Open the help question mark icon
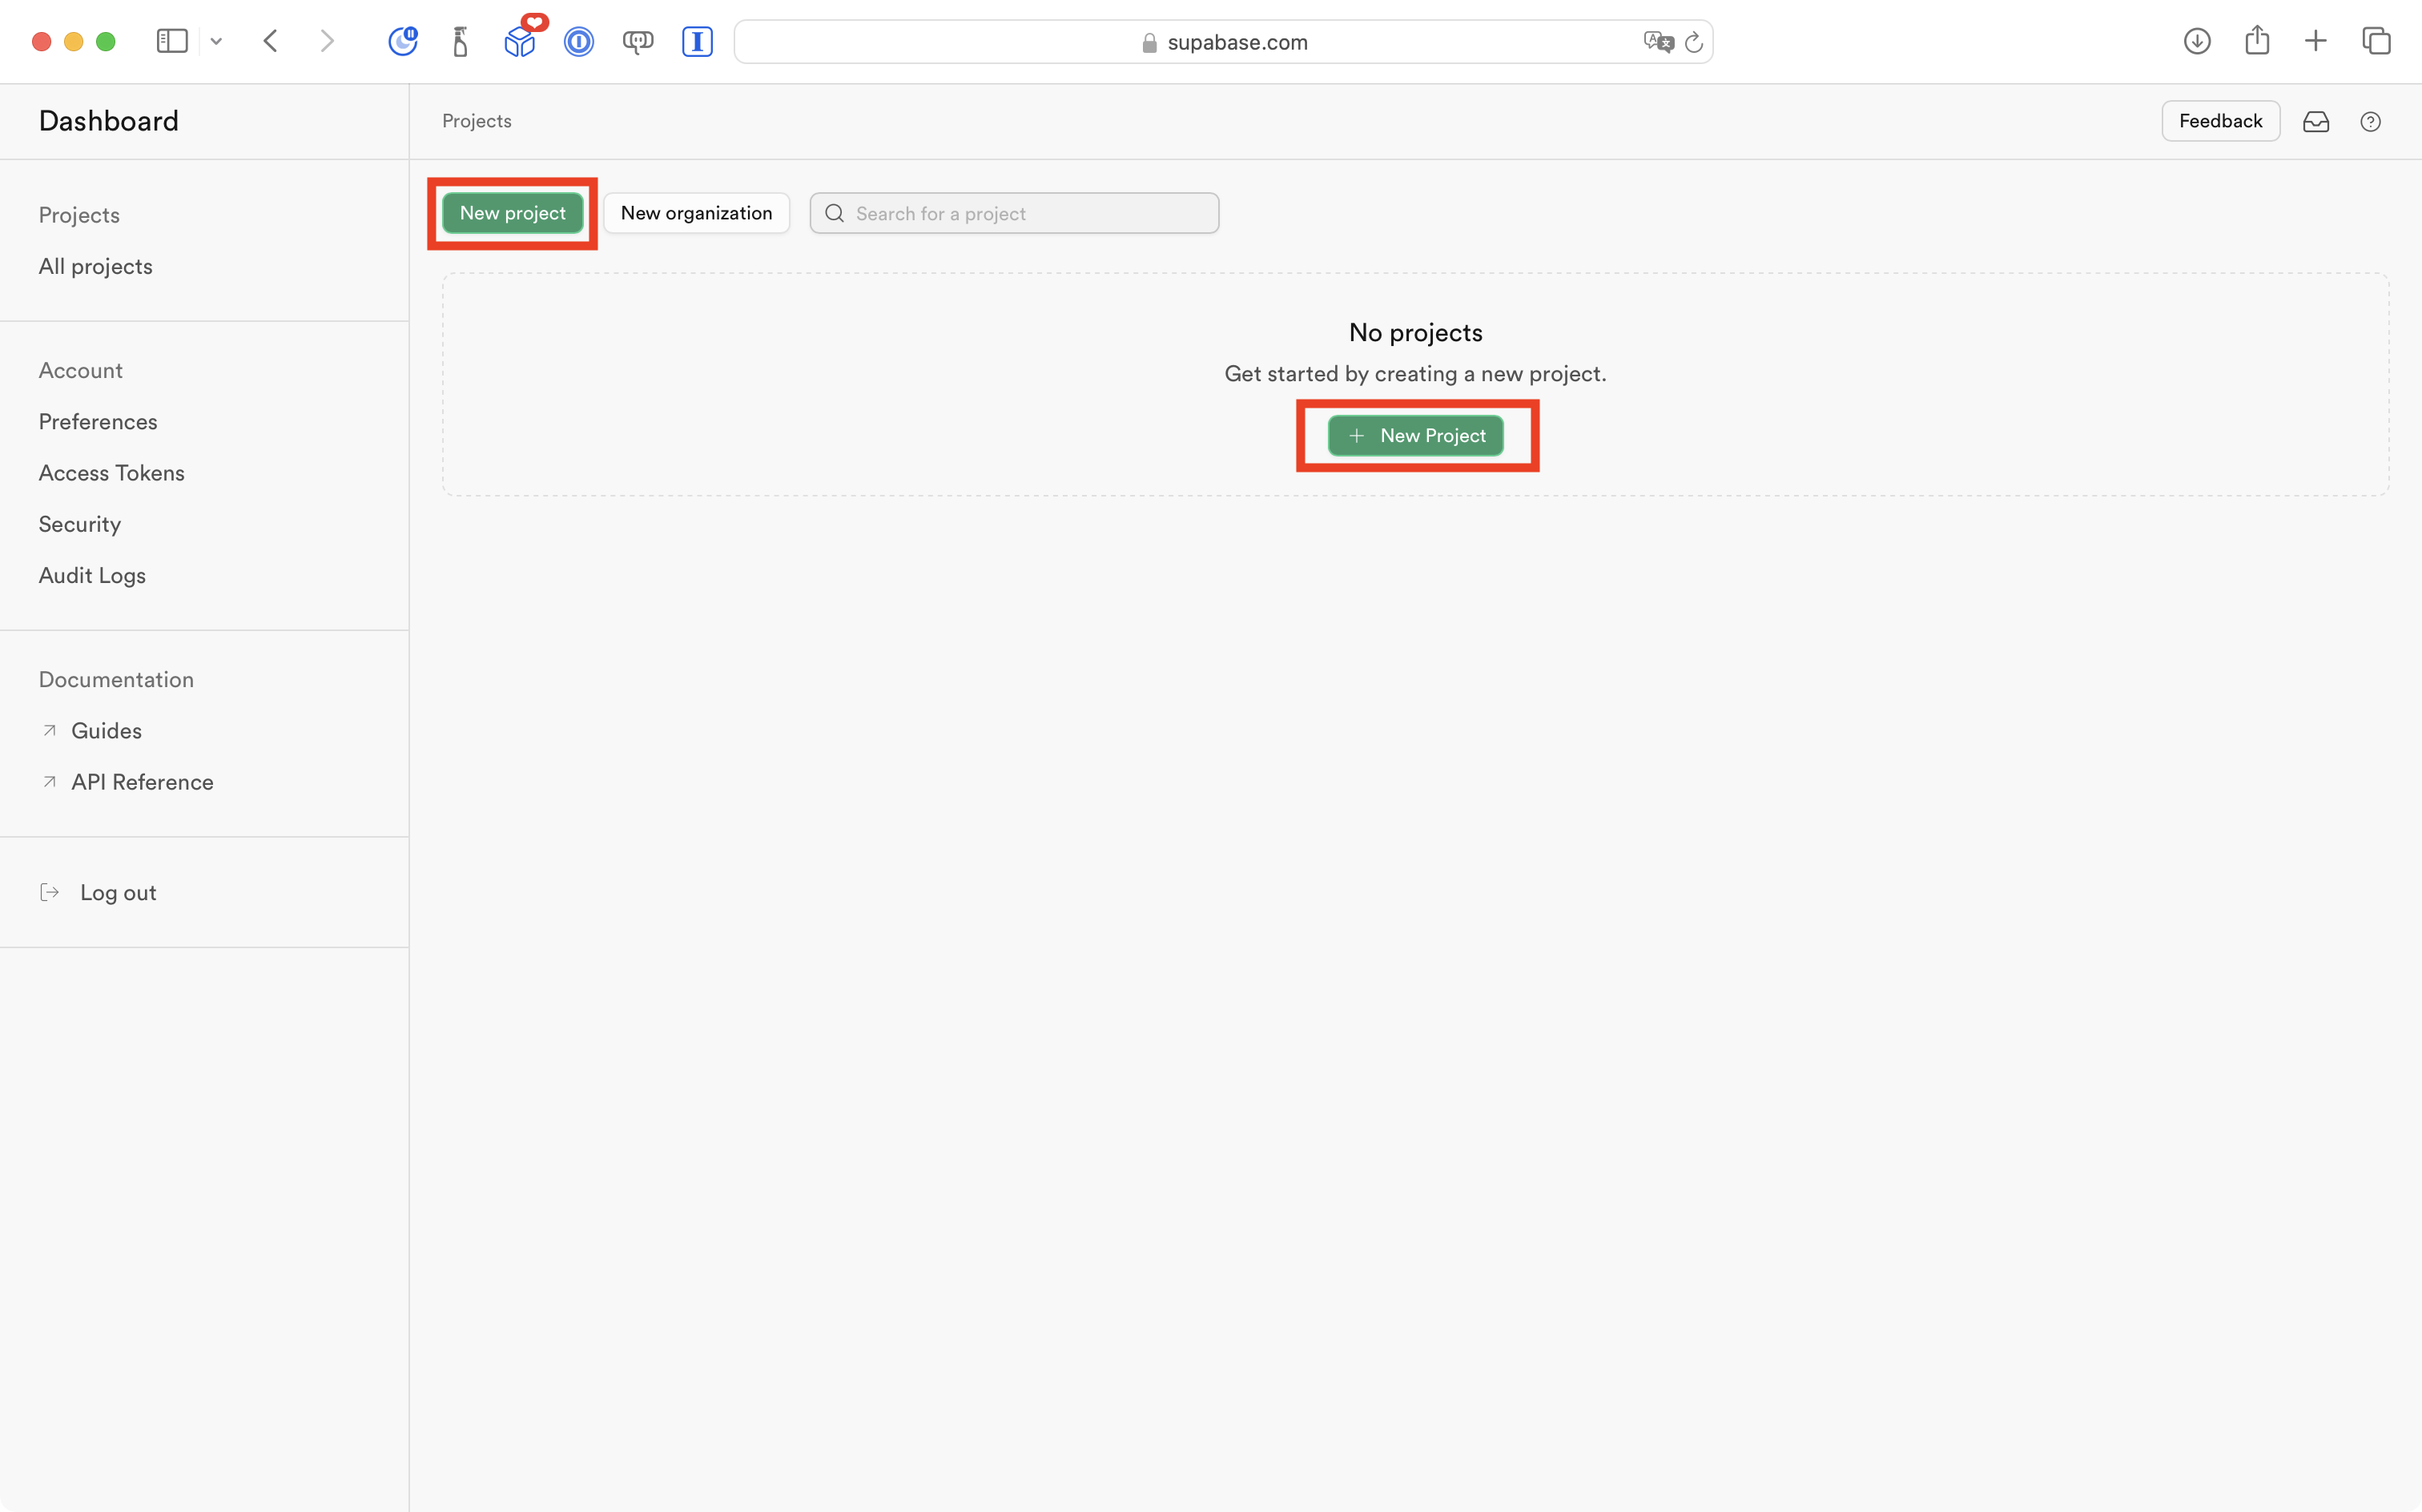The height and width of the screenshot is (1512, 2422). [x=2372, y=121]
